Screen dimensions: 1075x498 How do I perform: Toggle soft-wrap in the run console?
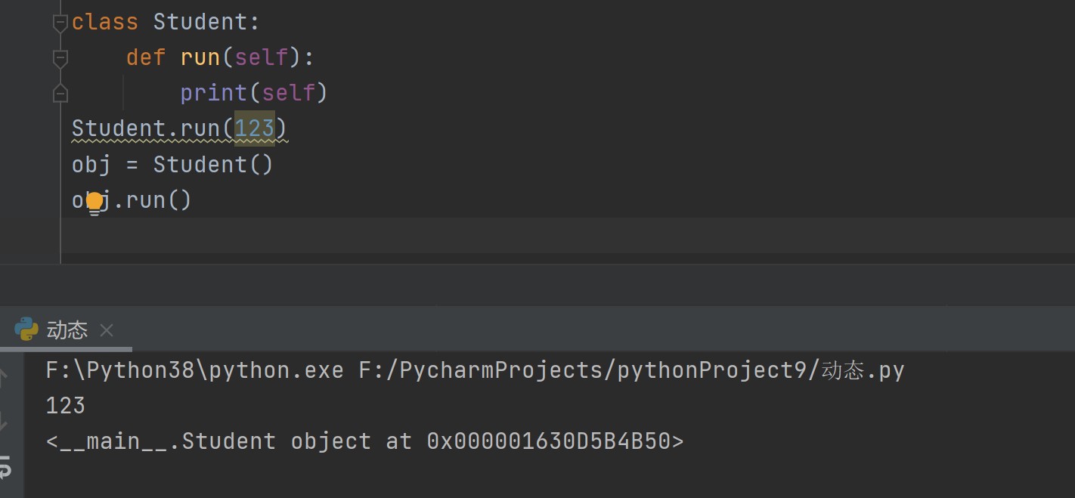click(5, 468)
